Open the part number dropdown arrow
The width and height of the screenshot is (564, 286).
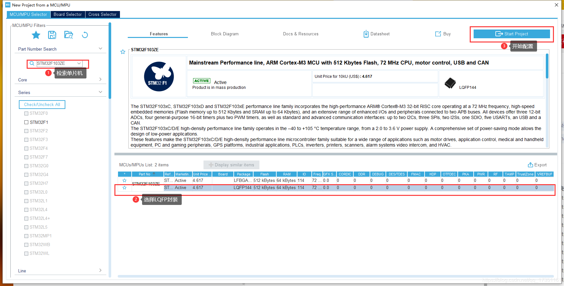coord(79,63)
